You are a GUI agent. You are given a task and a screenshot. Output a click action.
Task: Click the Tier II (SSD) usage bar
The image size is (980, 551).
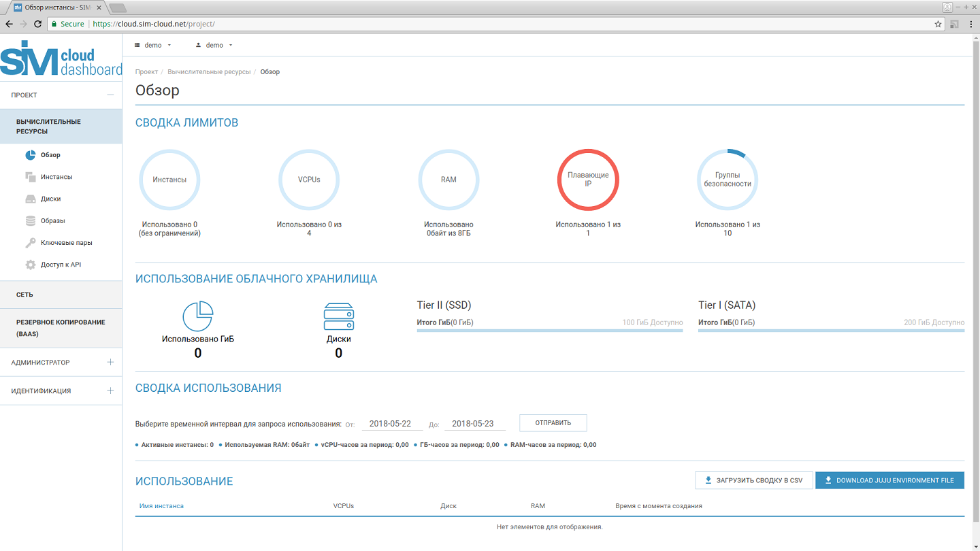coord(549,331)
